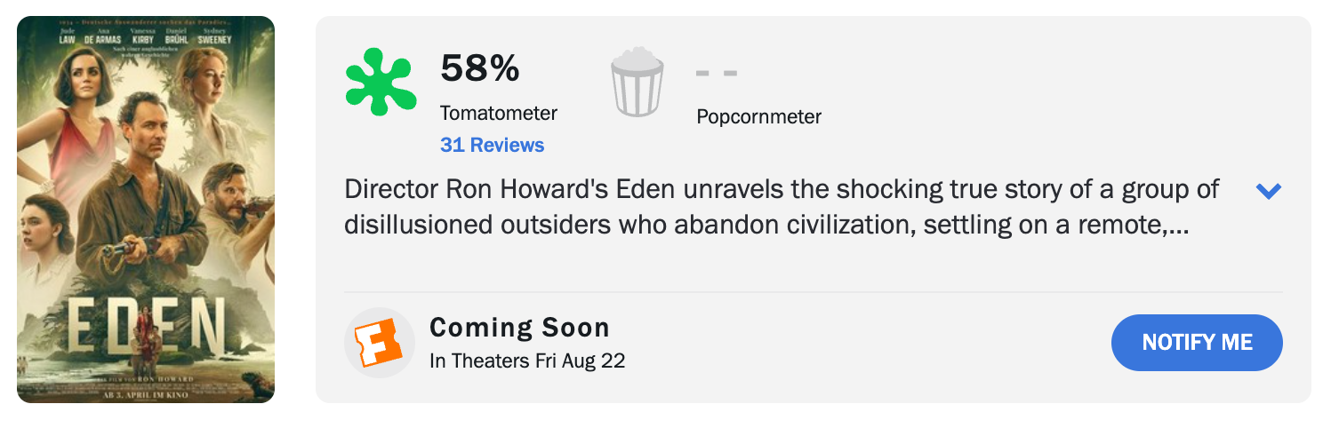This screenshot has width=1323, height=428.
Task: Click the 58% Tomatometer score
Action: click(480, 68)
